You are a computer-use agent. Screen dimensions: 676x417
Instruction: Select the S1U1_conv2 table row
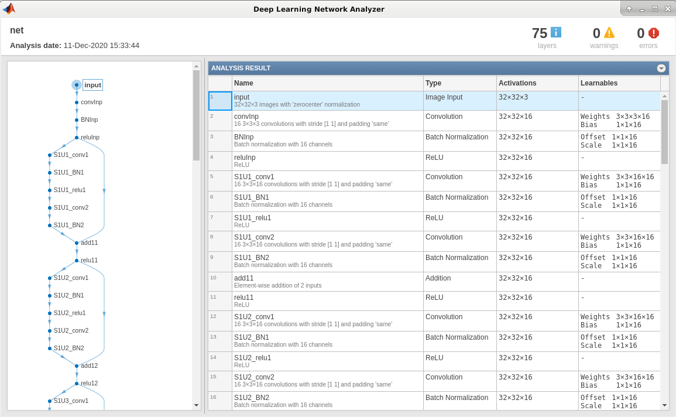pyautogui.click(x=434, y=241)
